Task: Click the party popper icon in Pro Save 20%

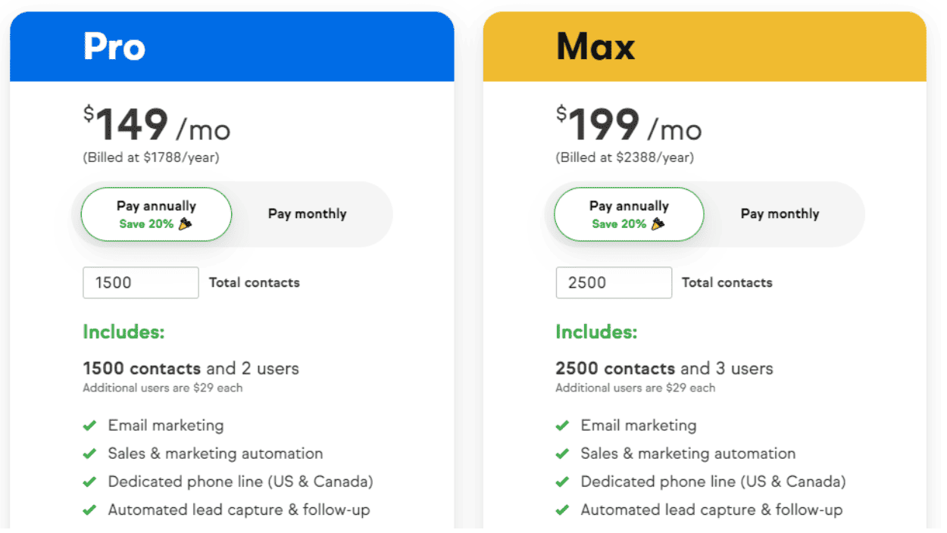Action: coord(186,224)
